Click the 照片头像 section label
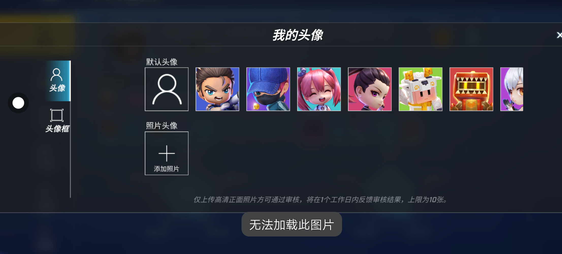The image size is (562, 254). (x=162, y=125)
